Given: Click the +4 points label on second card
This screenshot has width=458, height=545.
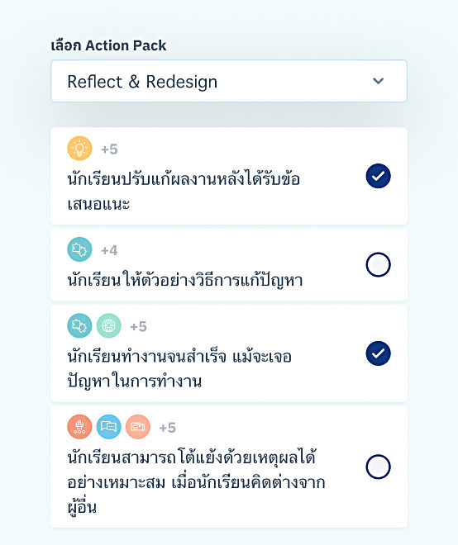Looking at the screenshot, I should pyautogui.click(x=109, y=250).
